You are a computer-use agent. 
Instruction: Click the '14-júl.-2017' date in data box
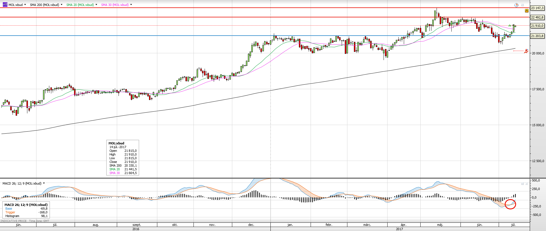118,147
